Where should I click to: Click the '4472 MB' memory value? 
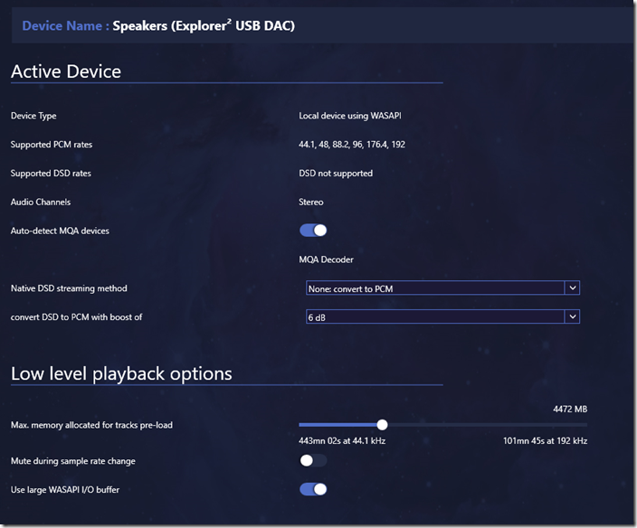click(570, 409)
